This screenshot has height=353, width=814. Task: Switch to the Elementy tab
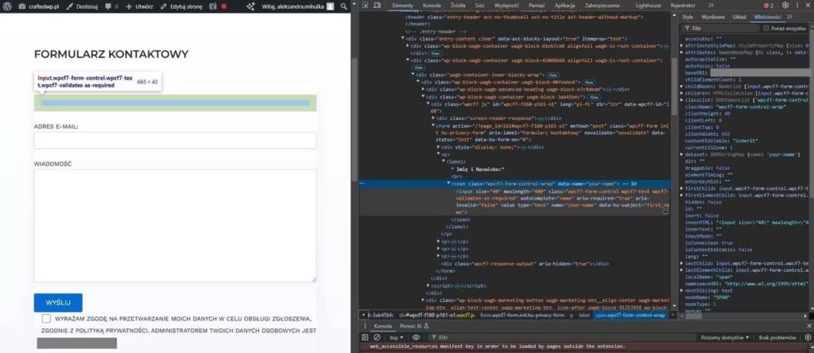pos(403,6)
